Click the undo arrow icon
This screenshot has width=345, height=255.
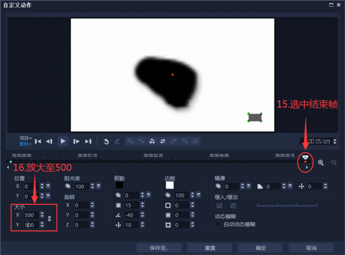point(106,141)
